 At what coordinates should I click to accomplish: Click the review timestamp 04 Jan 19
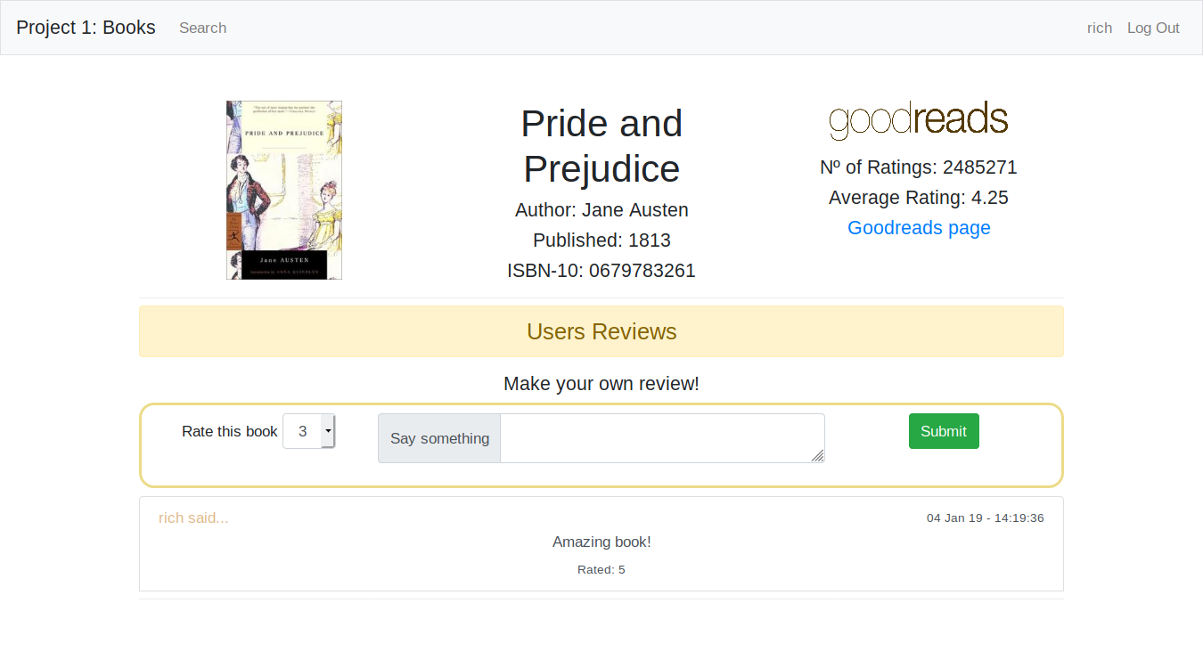[x=985, y=518]
